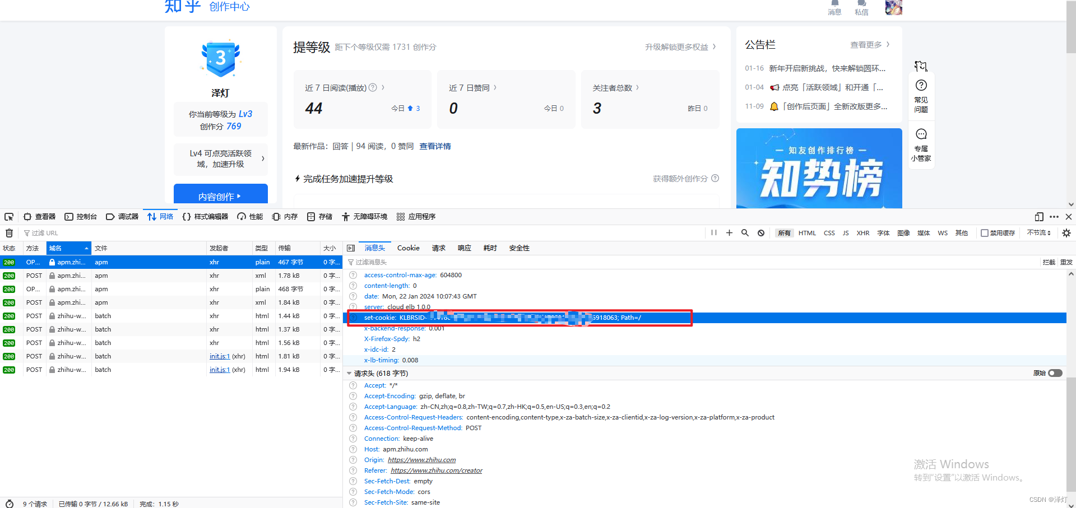Open 7-day reads detail chevron
The image size is (1076, 508).
(x=383, y=87)
